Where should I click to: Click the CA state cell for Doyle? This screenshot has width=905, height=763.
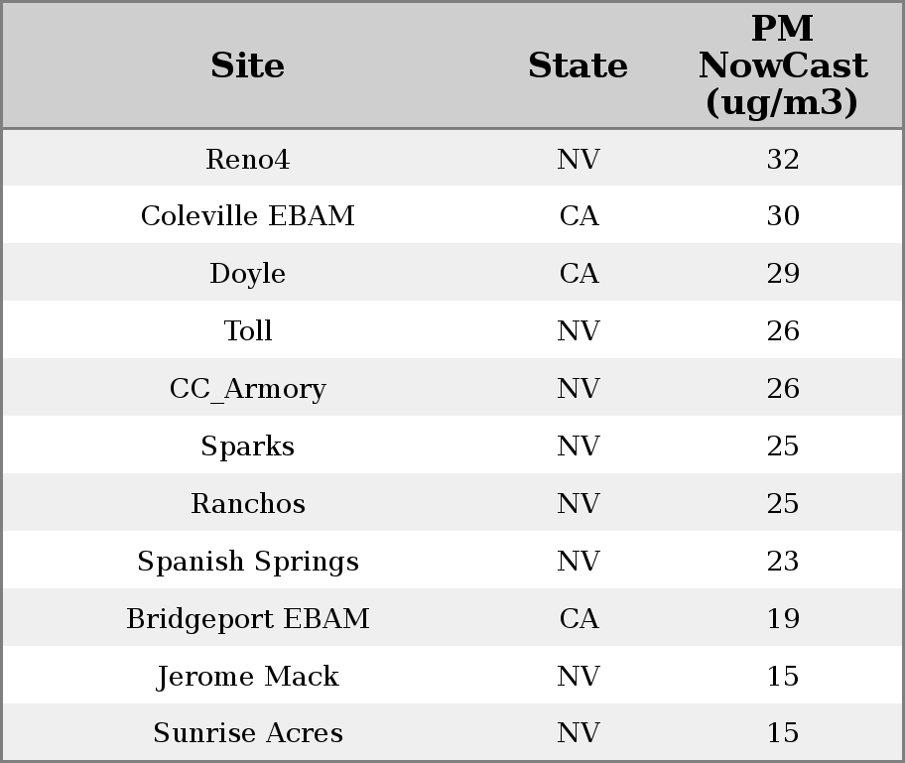click(x=578, y=274)
